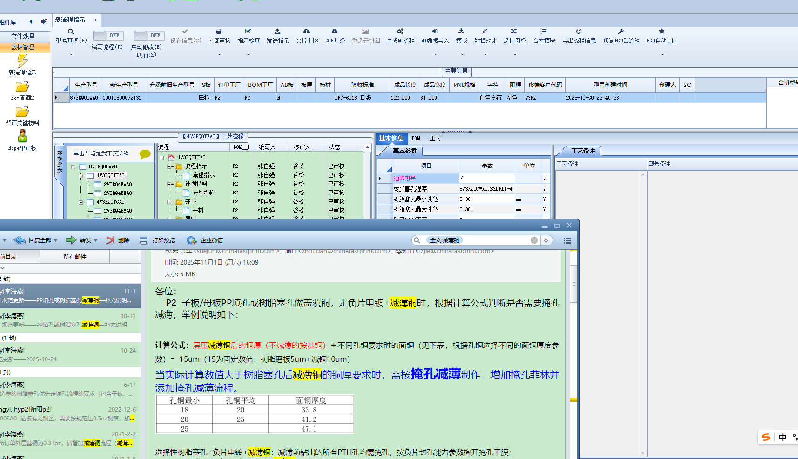Open the 11-1 email from 李海燕
This screenshot has height=459, width=798.
(x=70, y=296)
